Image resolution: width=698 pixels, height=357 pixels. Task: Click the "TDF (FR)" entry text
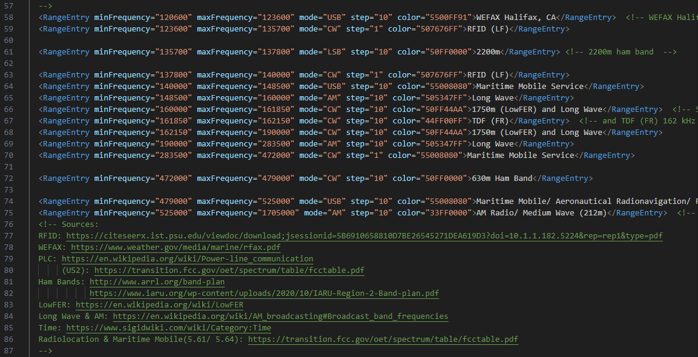point(490,121)
